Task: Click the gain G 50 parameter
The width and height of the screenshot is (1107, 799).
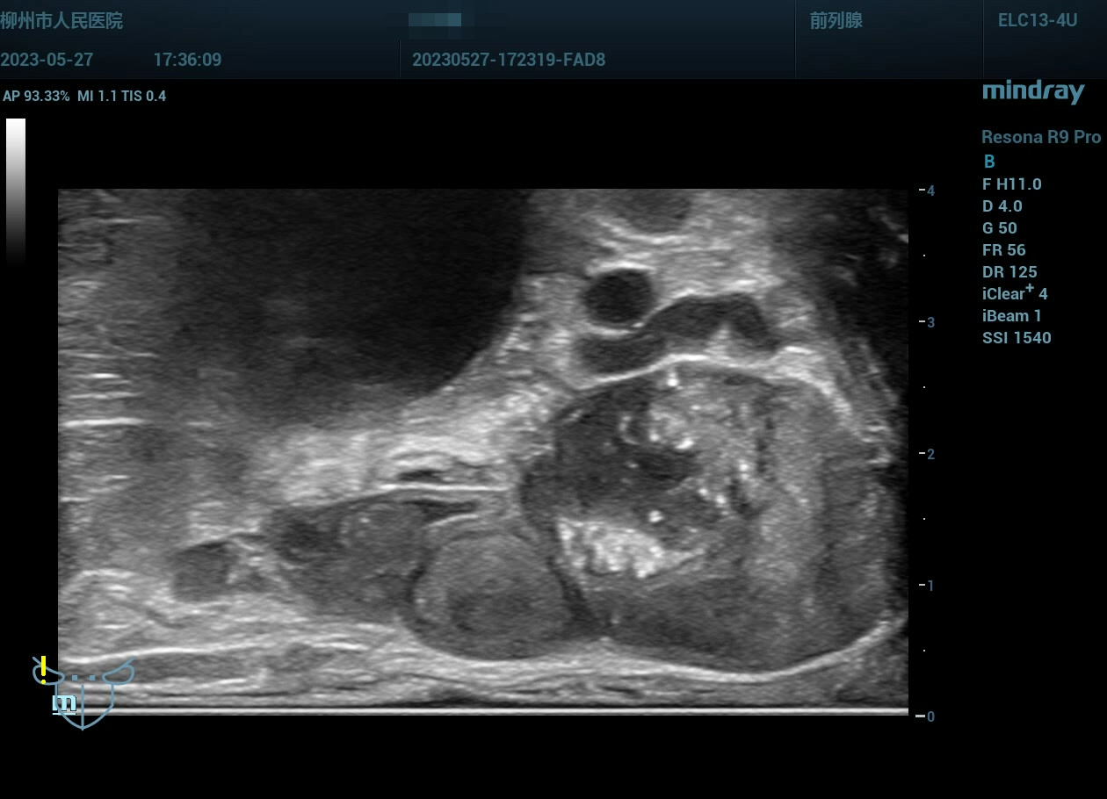Action: (x=1000, y=228)
